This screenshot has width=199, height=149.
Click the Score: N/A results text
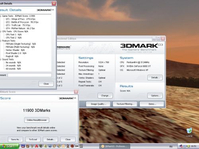pos(125,91)
